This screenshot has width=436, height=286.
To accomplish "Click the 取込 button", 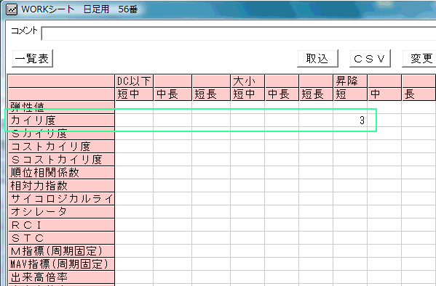I will coord(317,59).
